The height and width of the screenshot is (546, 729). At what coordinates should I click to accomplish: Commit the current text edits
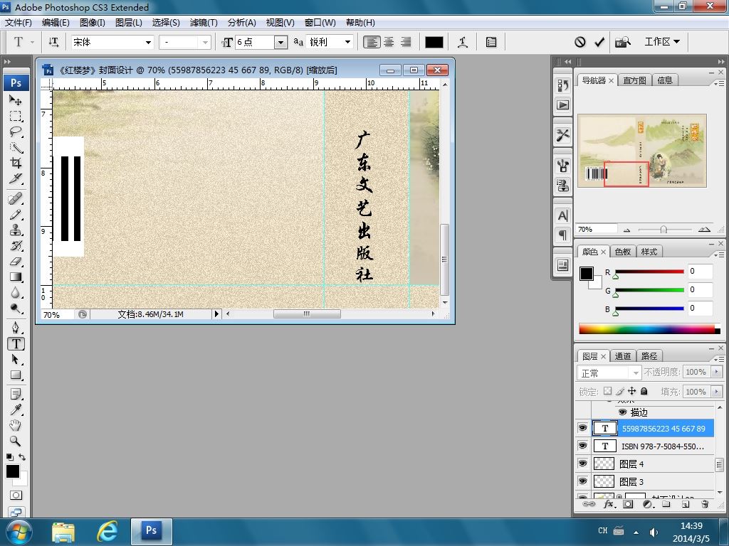tap(599, 42)
